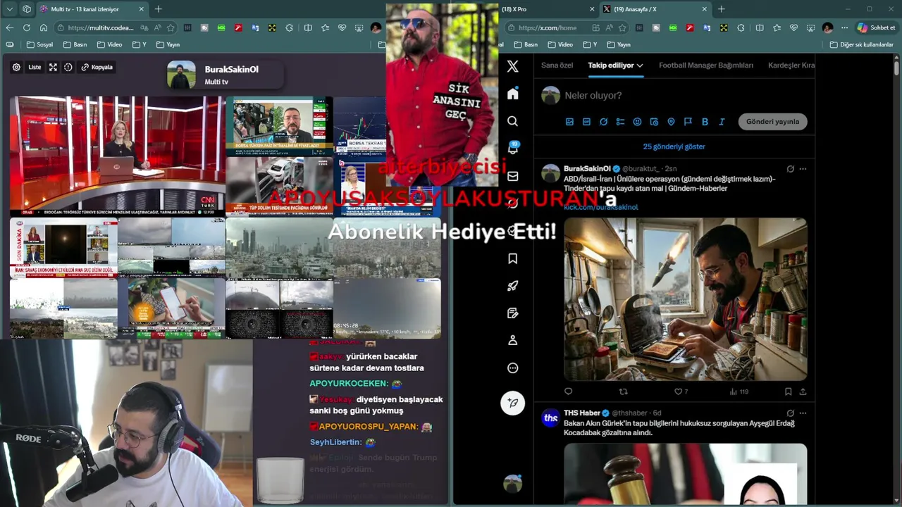Open the Yayın bookmarks folder in right browser
The height and width of the screenshot is (507, 902).
[618, 44]
